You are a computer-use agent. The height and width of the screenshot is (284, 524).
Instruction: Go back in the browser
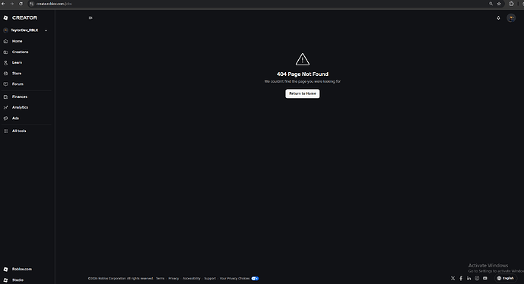pos(3,4)
